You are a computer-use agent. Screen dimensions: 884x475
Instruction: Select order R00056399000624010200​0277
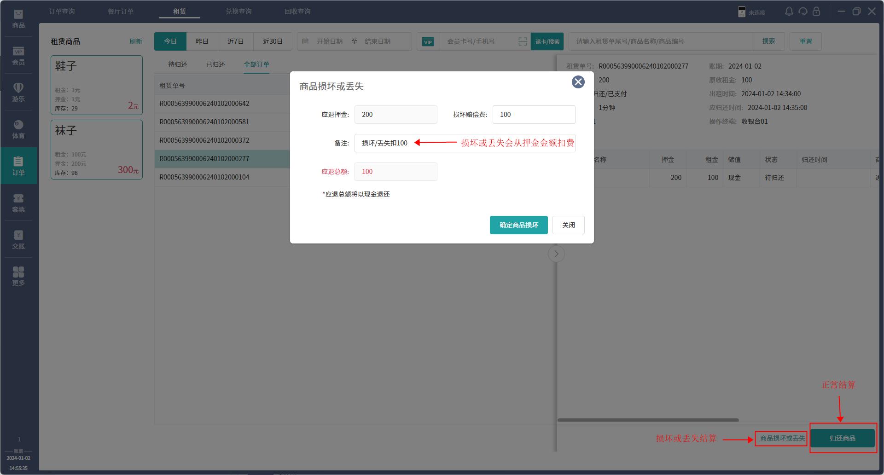[x=222, y=159]
